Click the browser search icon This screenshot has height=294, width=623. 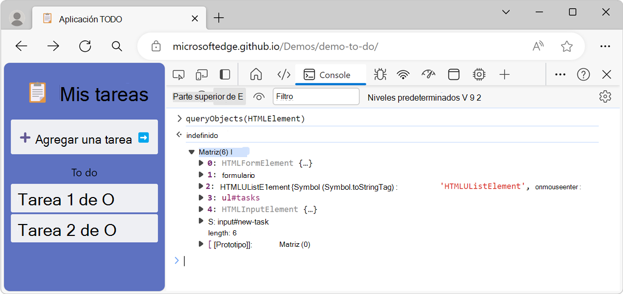(117, 46)
